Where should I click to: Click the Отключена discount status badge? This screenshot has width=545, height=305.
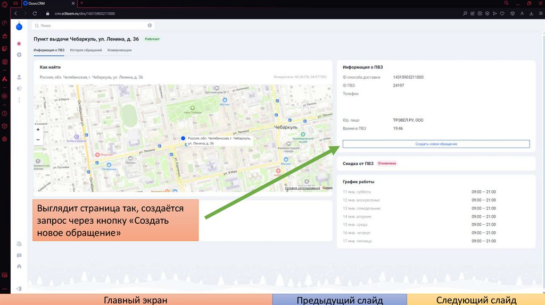387,164
